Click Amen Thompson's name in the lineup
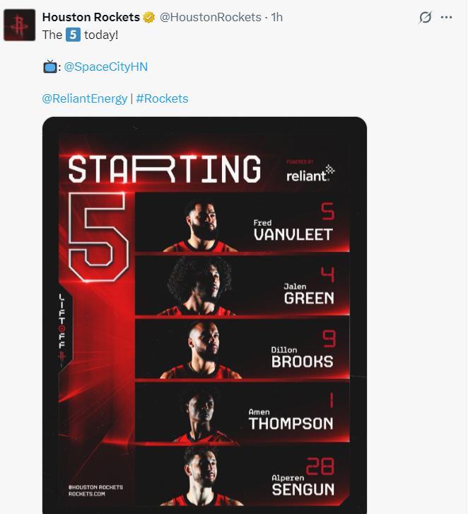 (291, 420)
